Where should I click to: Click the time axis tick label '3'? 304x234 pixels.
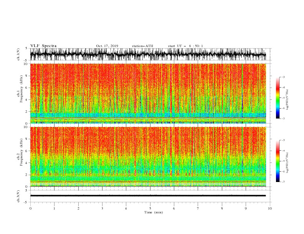pos(102,208)
